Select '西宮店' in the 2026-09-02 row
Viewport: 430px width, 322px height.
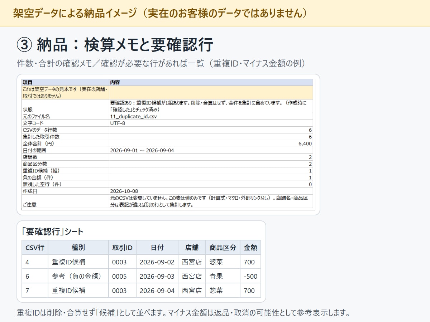tap(192, 262)
